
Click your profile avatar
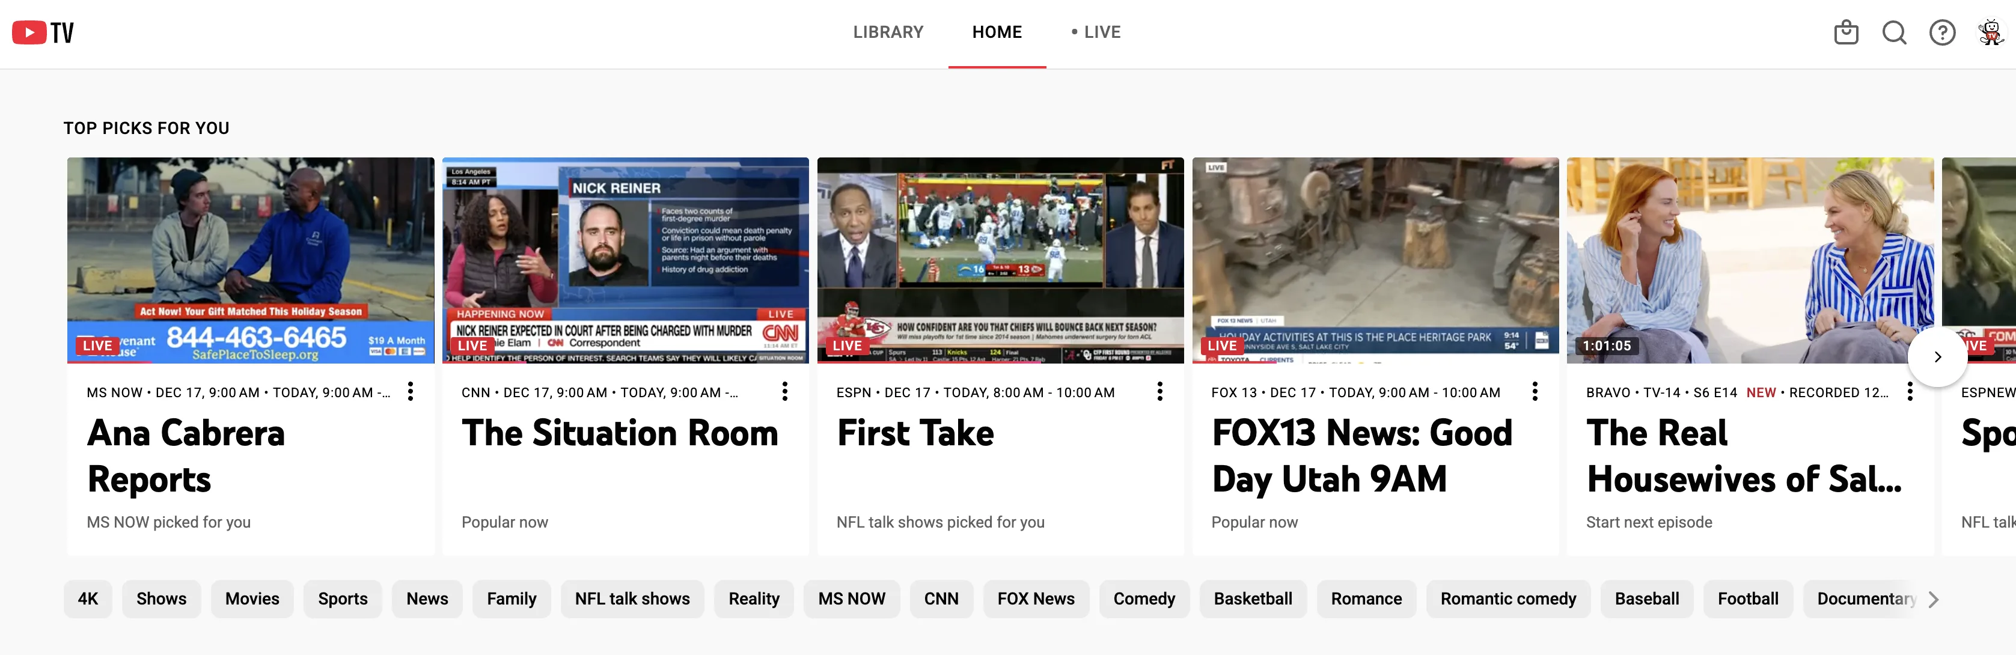click(x=1987, y=32)
